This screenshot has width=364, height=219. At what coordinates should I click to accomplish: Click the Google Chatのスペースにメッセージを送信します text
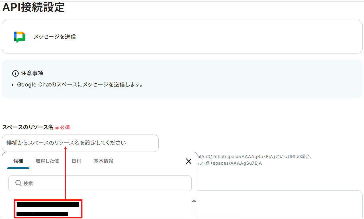click(x=80, y=85)
